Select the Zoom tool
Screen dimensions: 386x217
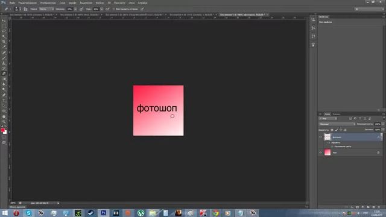point(4,122)
